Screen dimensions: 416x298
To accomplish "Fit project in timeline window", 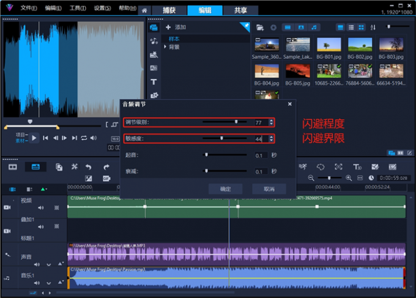I will [x=360, y=178].
